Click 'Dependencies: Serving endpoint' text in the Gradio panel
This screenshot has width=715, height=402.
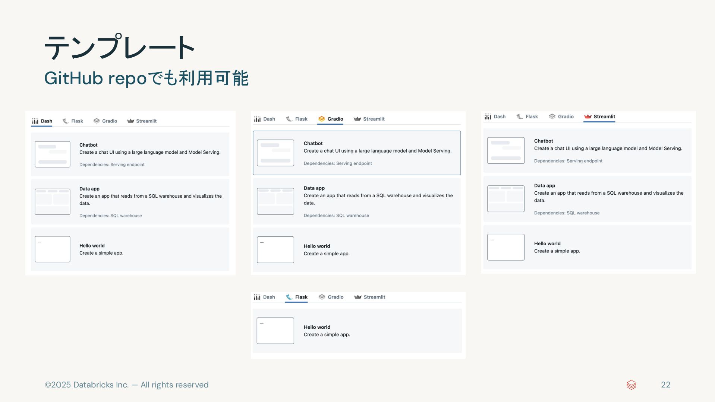(338, 163)
